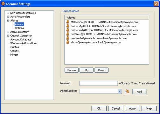
Task: Select alias ListServ@$LOCALDOMAIN$ = MDaemon@example.com
Action: [x=103, y=26]
